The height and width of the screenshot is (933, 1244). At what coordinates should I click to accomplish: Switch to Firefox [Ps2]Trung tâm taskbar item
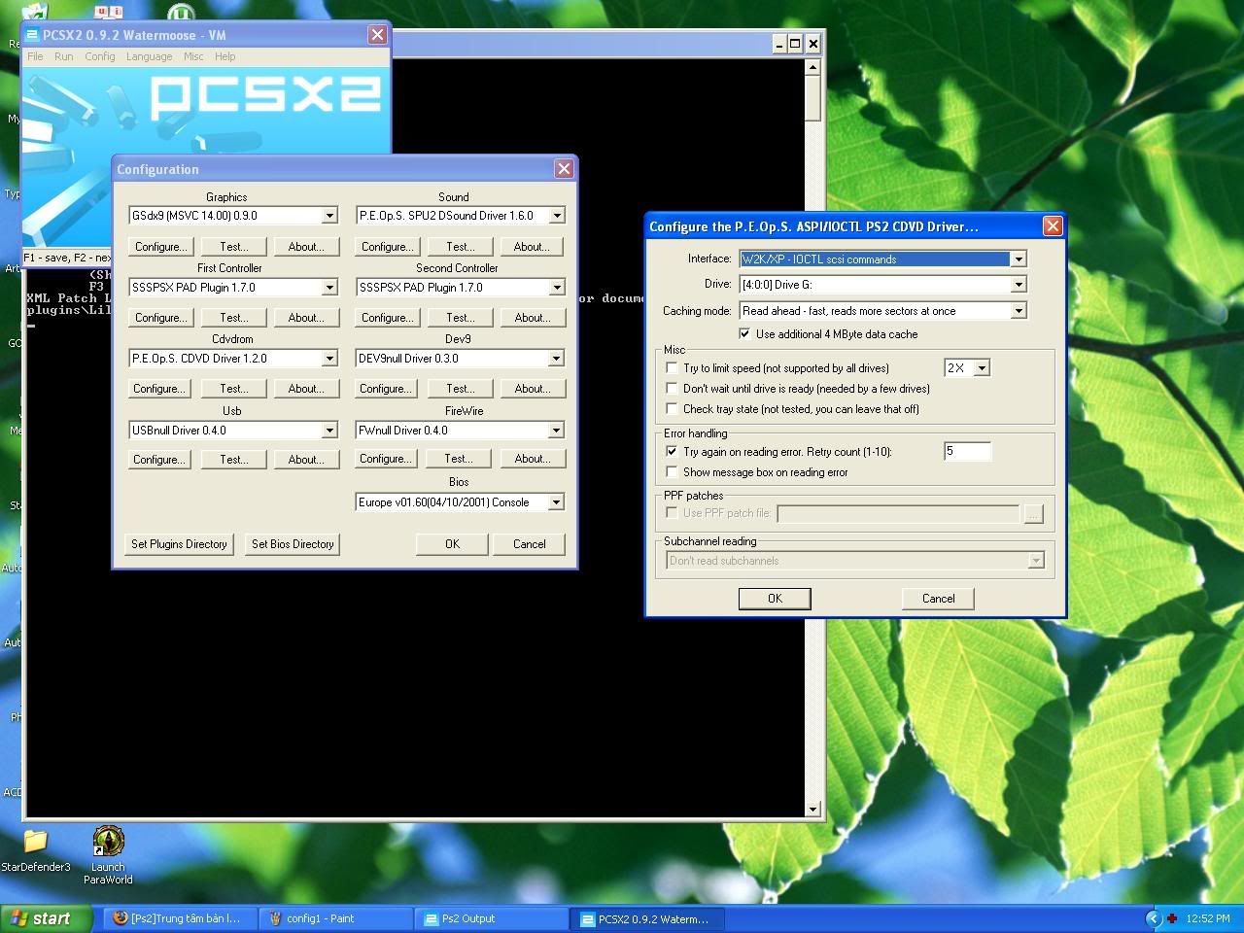pyautogui.click(x=182, y=918)
